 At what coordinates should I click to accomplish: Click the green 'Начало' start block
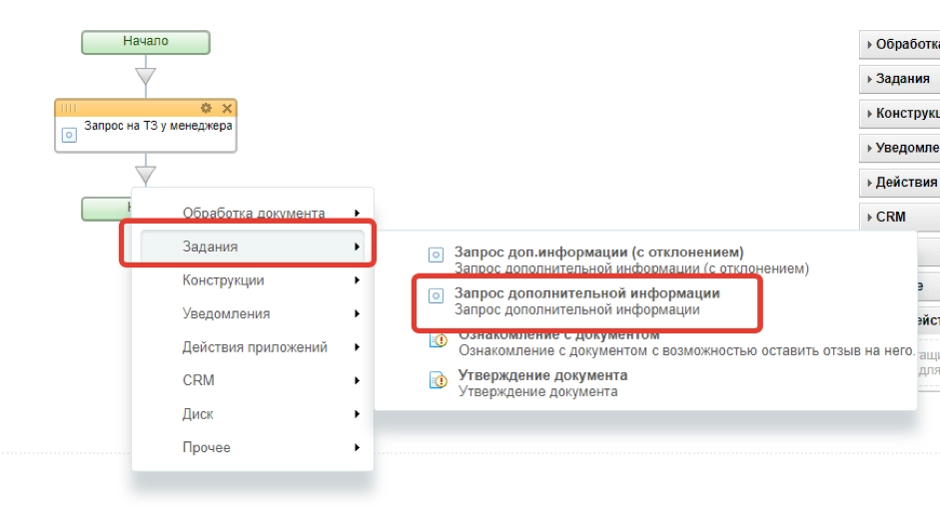tap(146, 42)
